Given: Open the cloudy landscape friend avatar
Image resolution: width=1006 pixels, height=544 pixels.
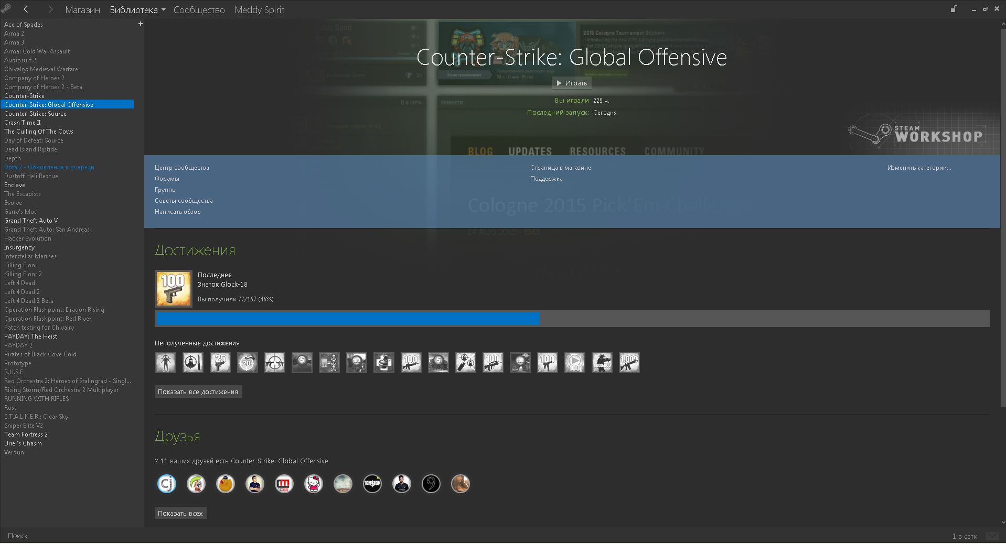Looking at the screenshot, I should [x=343, y=484].
